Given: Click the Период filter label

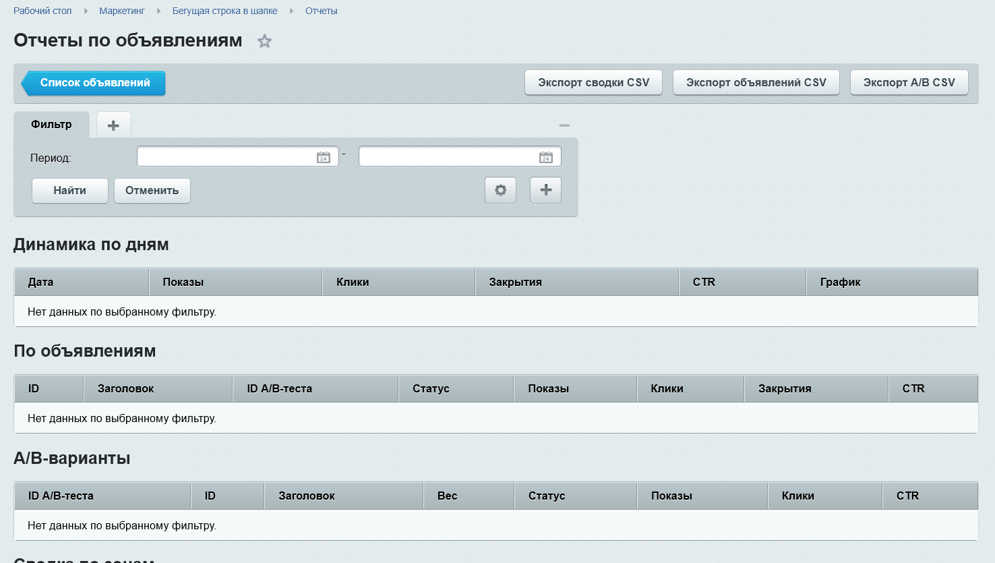Looking at the screenshot, I should pyautogui.click(x=51, y=158).
